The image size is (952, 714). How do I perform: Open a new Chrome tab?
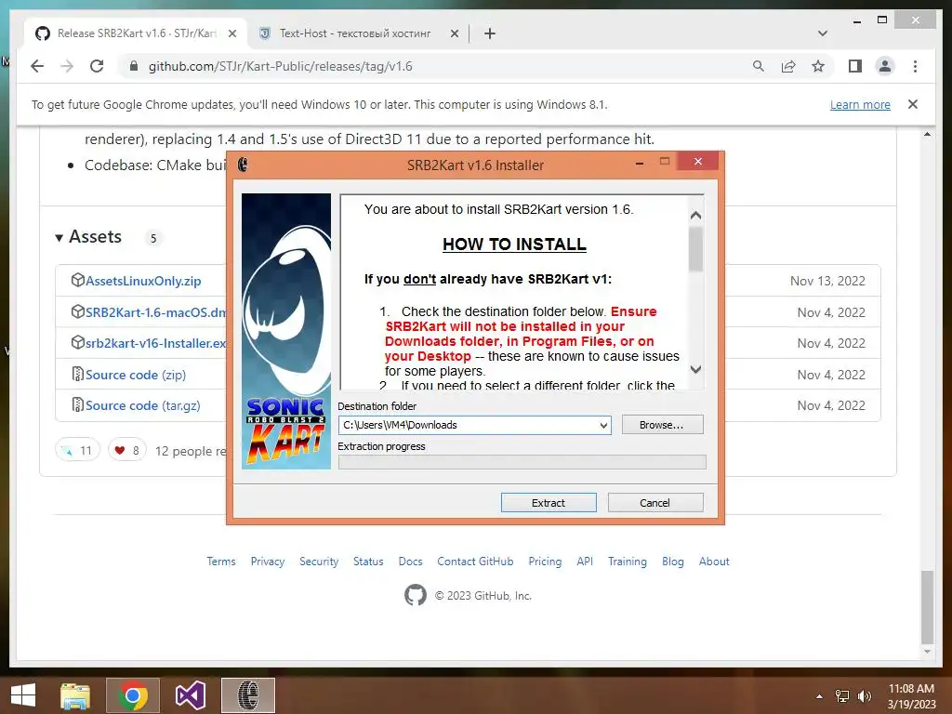click(490, 34)
